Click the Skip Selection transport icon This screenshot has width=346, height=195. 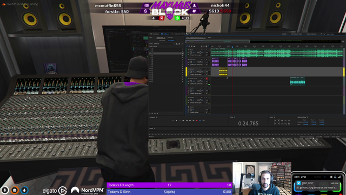tap(204, 120)
